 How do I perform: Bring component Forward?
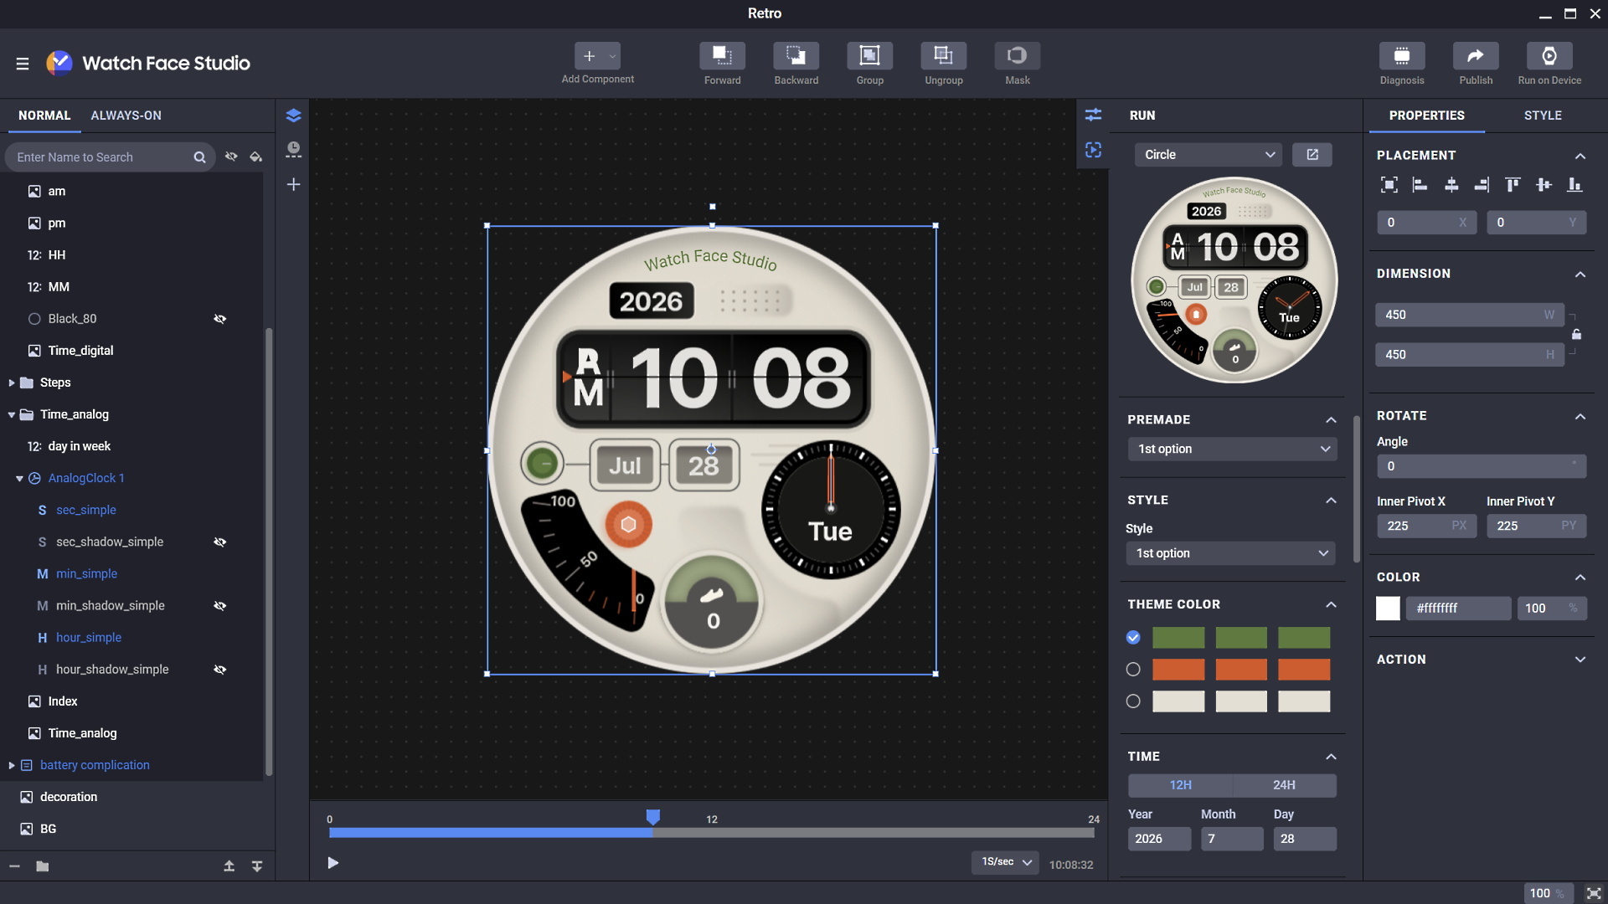(x=722, y=56)
